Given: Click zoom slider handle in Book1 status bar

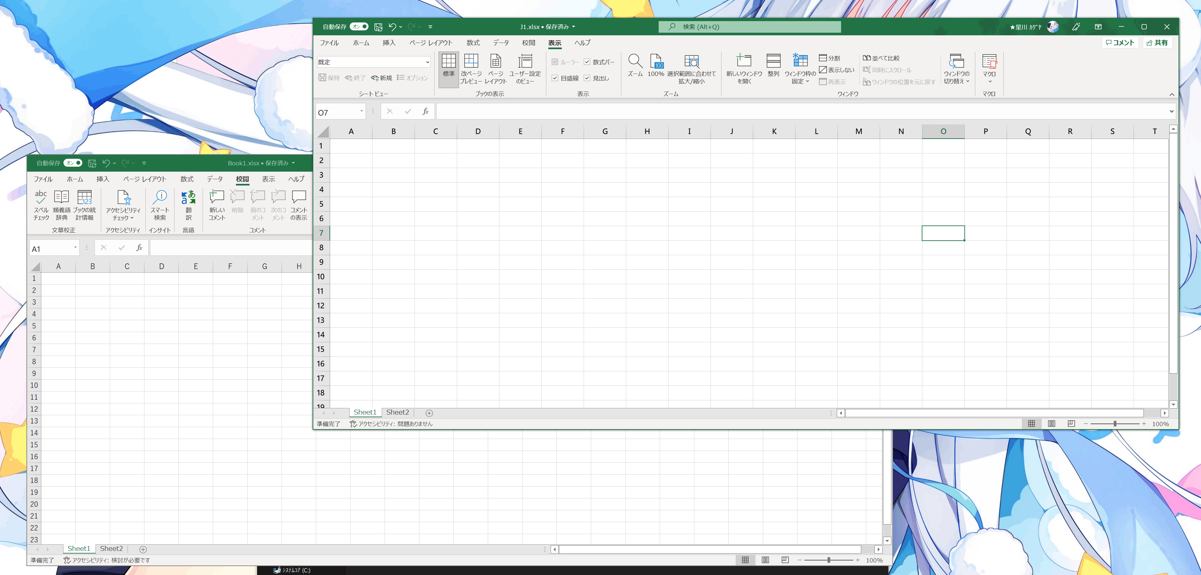Looking at the screenshot, I should click(x=829, y=560).
